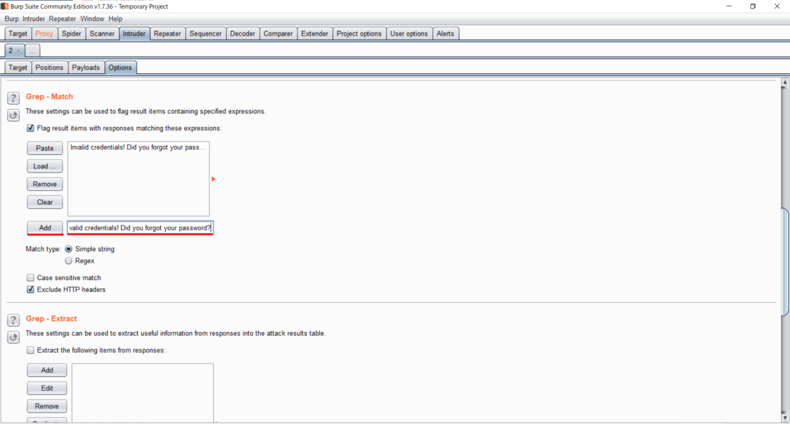Enable Extract the following items checkbox
The image size is (790, 424).
tap(30, 350)
